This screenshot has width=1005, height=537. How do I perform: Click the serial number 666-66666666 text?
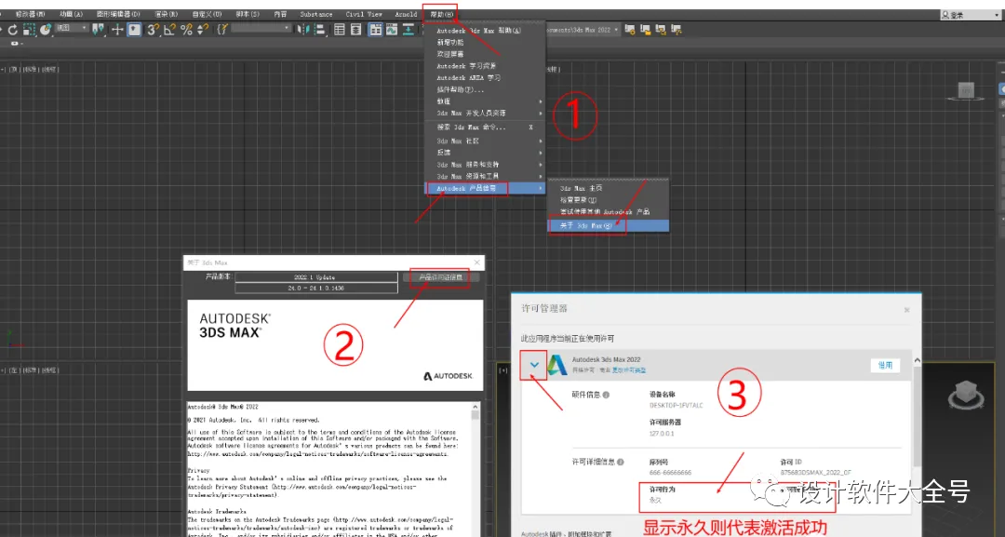[670, 472]
